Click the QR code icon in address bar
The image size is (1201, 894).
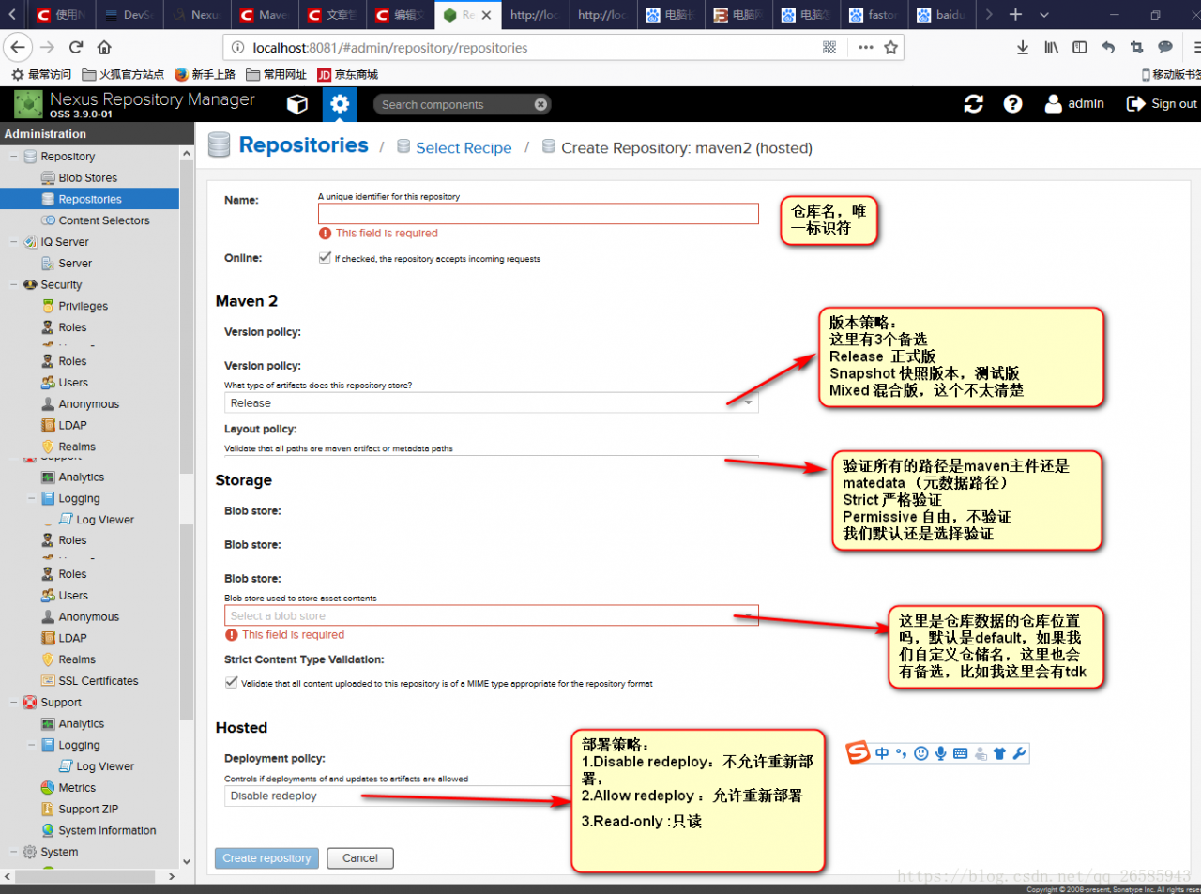click(829, 47)
